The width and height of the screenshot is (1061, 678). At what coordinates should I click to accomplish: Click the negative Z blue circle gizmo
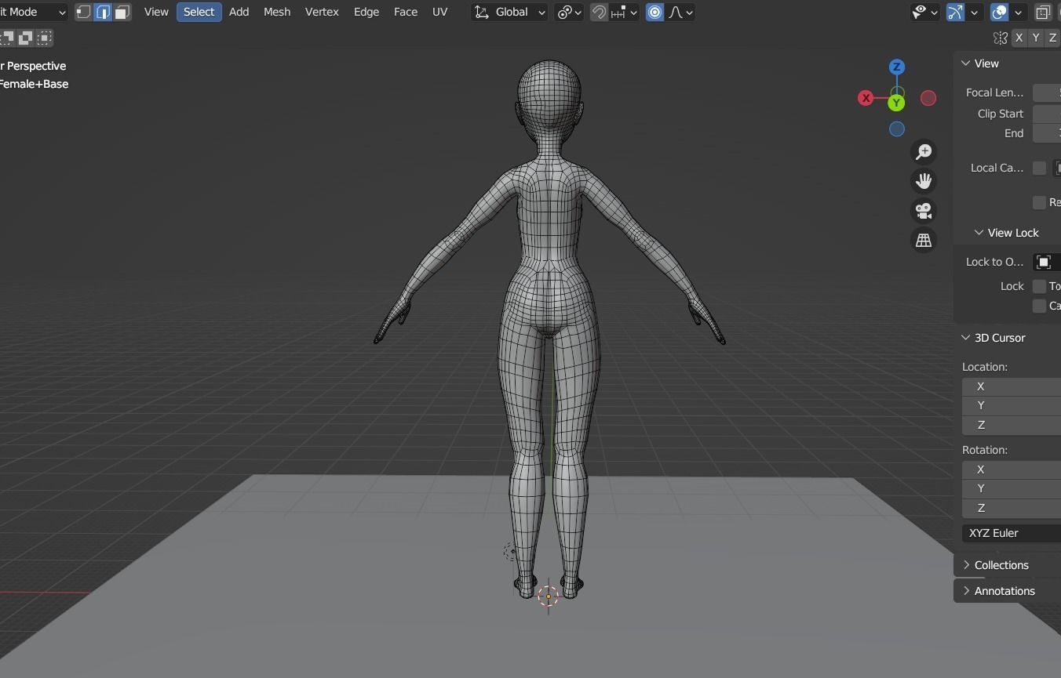896,129
